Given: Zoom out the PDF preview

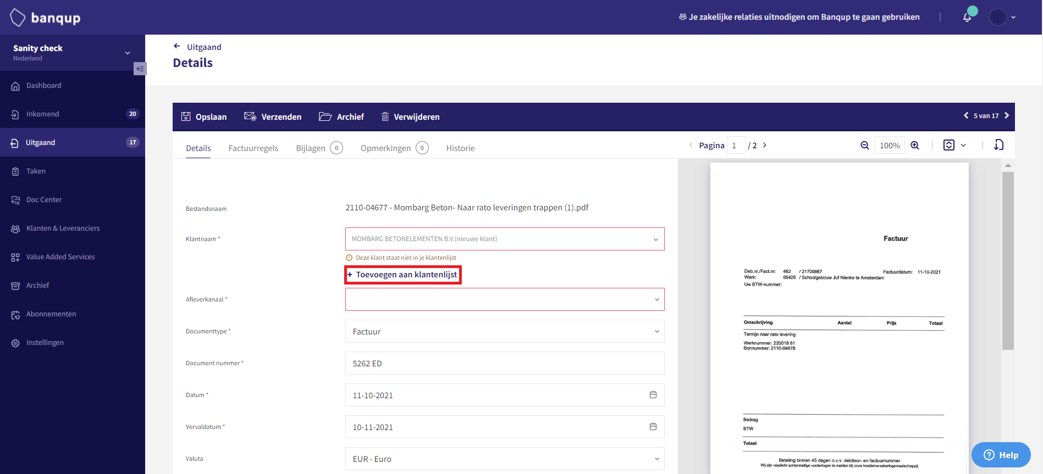Looking at the screenshot, I should [x=865, y=145].
